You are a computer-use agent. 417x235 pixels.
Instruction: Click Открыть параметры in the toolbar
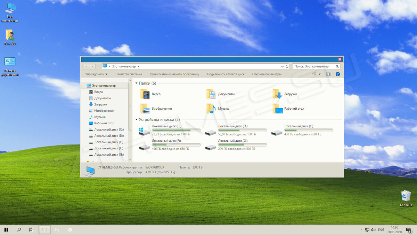click(267, 74)
